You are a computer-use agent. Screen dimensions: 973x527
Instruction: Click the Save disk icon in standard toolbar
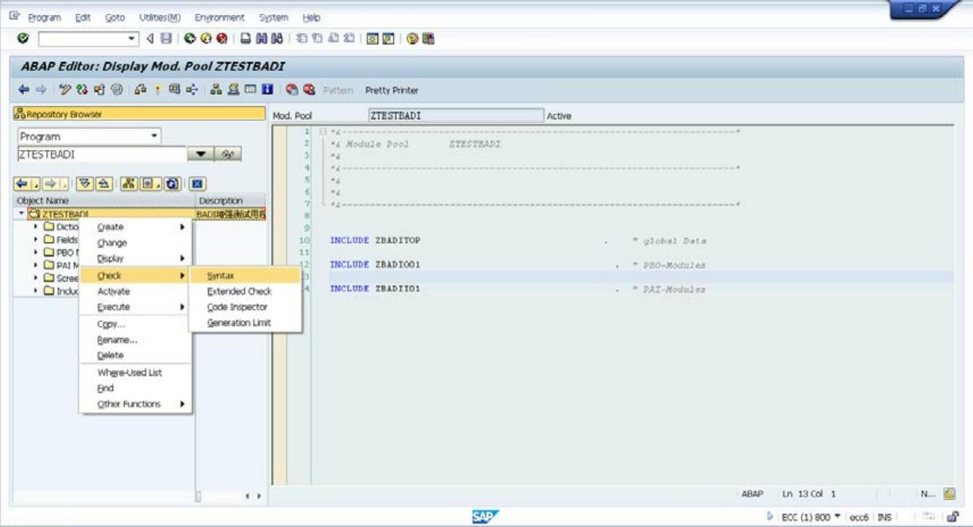coord(166,38)
